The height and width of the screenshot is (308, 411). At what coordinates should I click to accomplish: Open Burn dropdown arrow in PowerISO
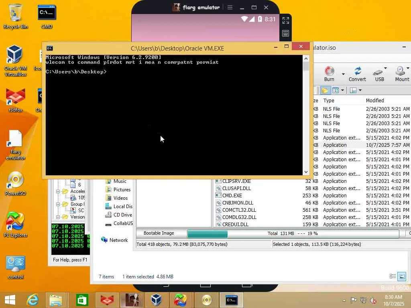(343, 74)
